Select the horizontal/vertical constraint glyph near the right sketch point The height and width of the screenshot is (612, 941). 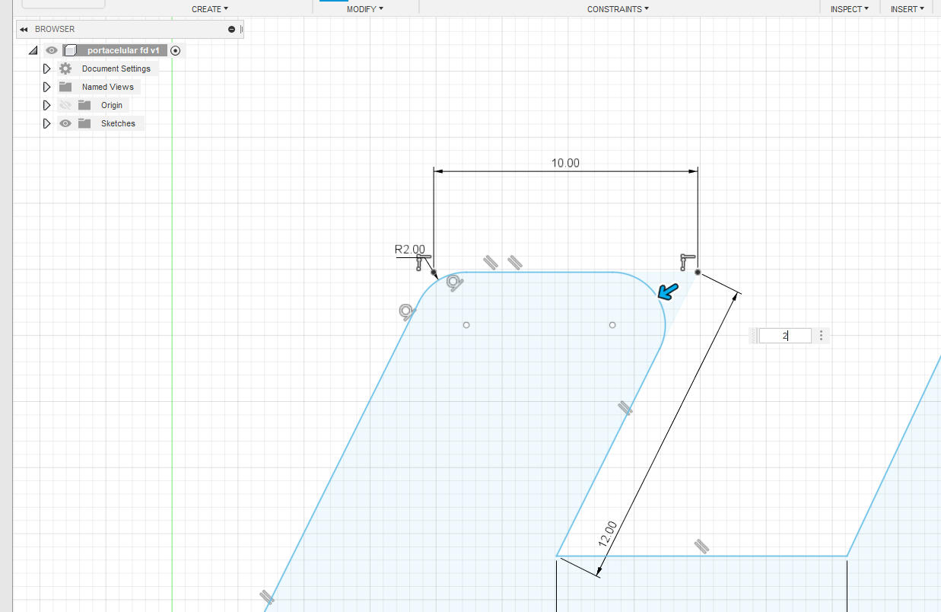688,263
